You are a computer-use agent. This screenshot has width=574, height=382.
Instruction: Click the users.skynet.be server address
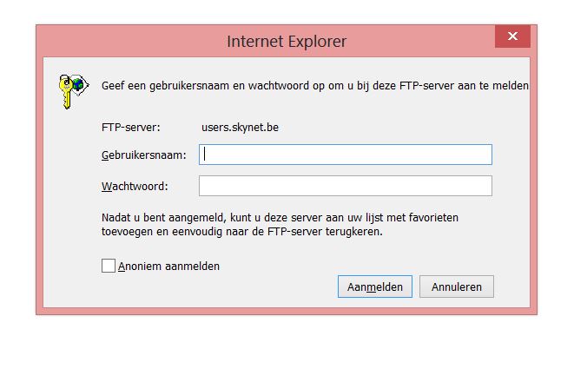click(240, 128)
